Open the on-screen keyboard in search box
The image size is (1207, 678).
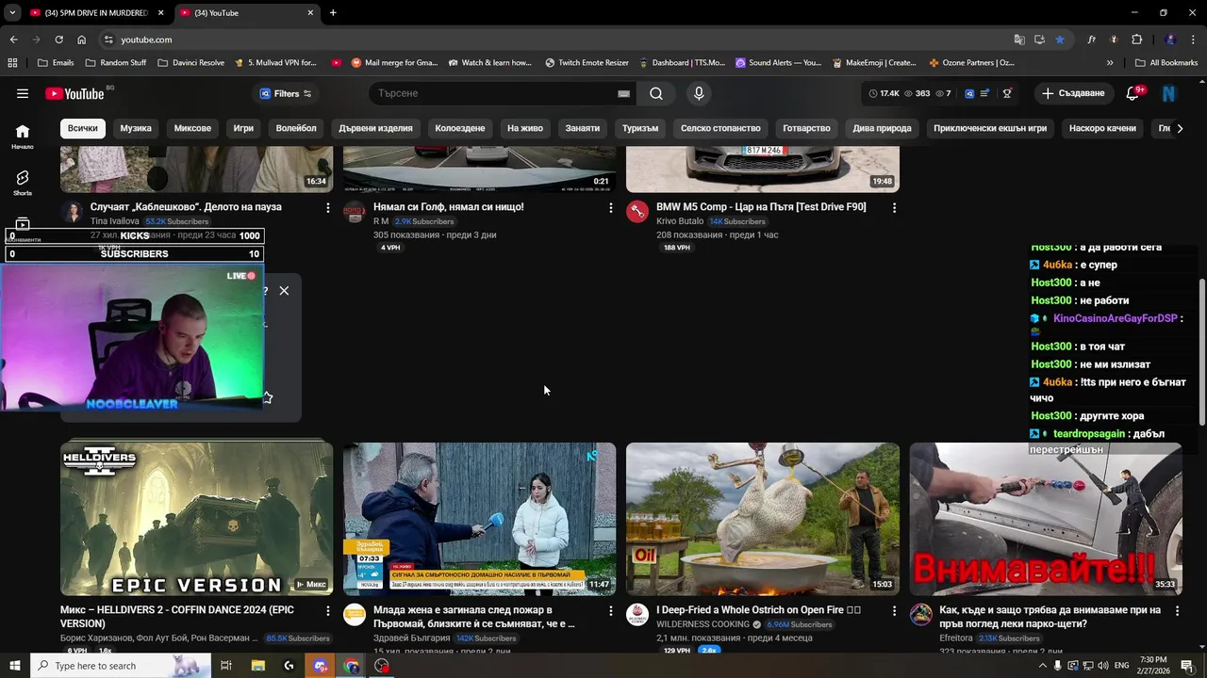(623, 93)
